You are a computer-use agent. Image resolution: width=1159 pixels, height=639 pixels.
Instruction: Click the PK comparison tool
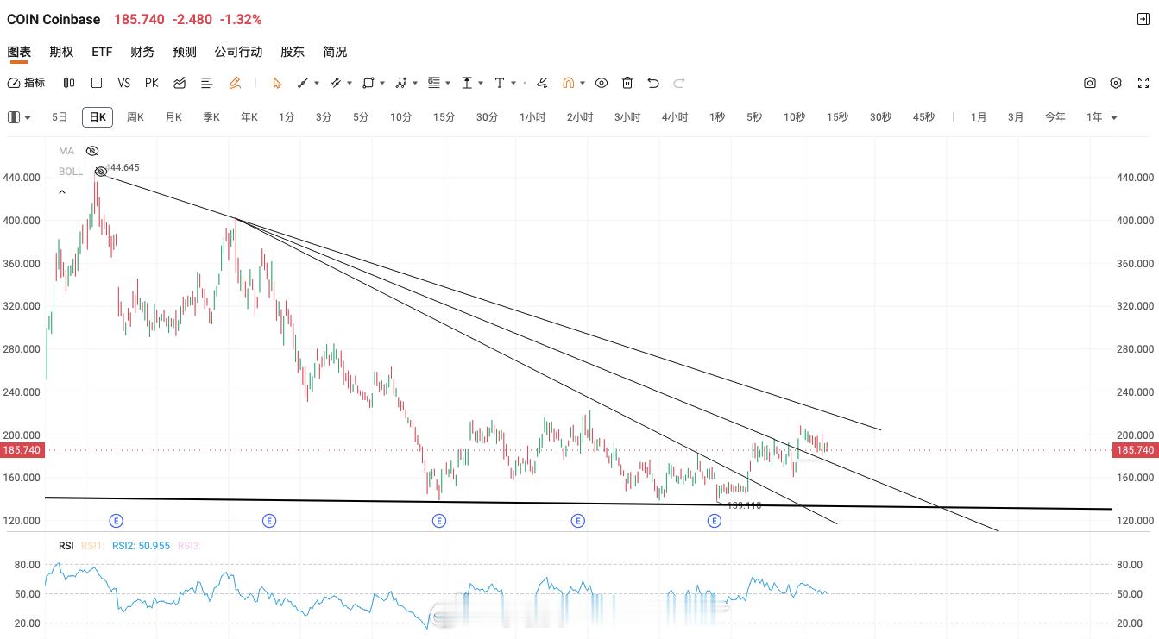(152, 83)
